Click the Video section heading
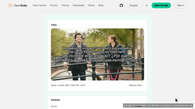Viewport: 195px width, 109px height. click(54, 25)
